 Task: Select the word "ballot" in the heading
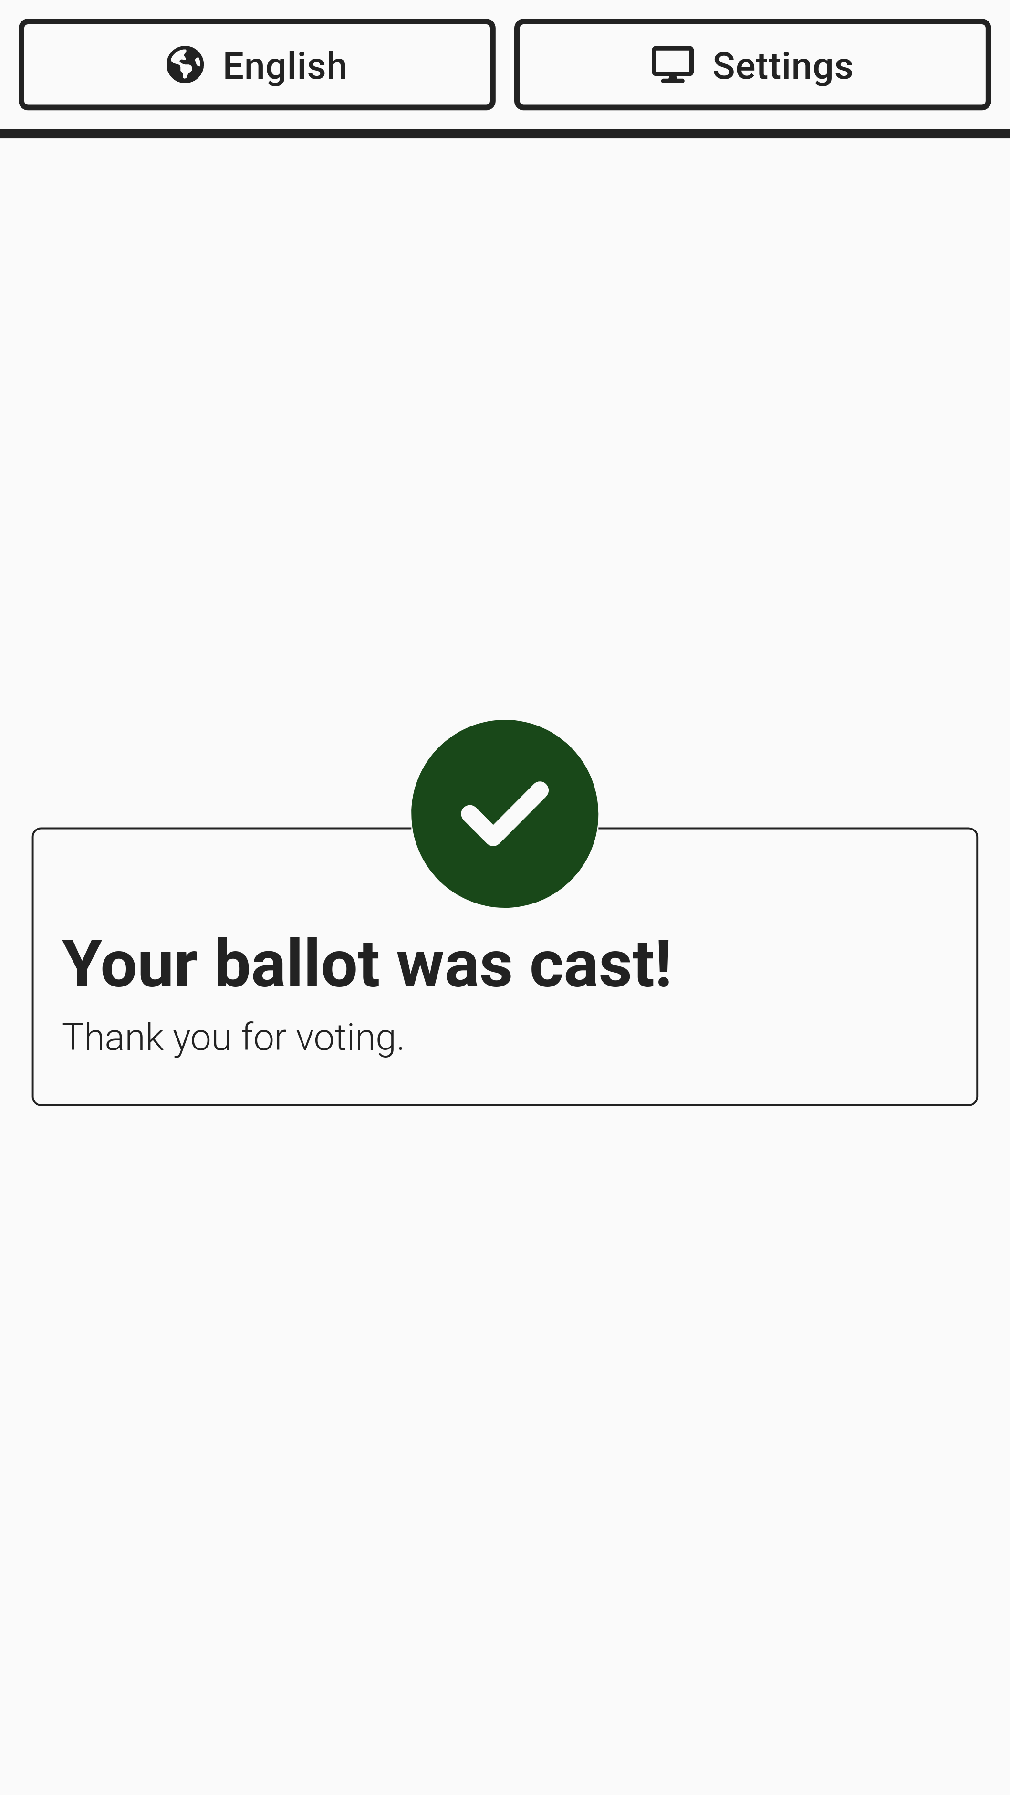297,964
